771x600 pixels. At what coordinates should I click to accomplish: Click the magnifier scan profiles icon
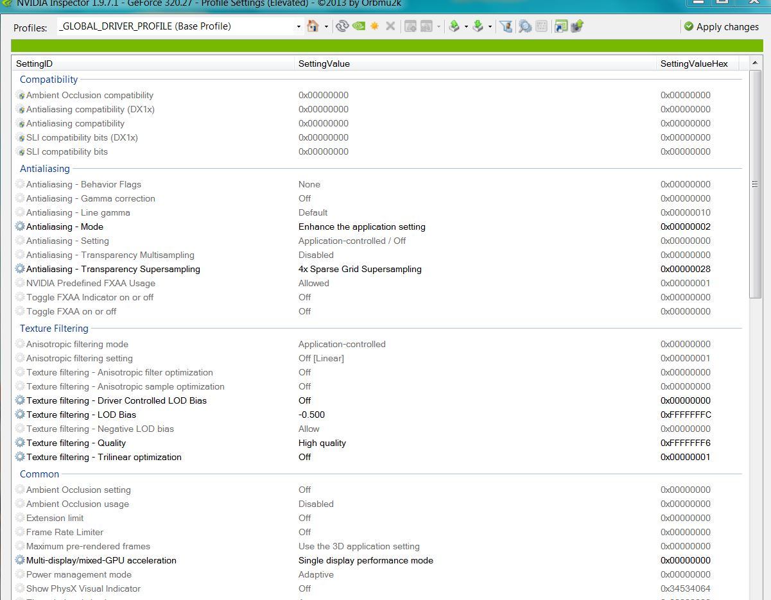pos(524,26)
